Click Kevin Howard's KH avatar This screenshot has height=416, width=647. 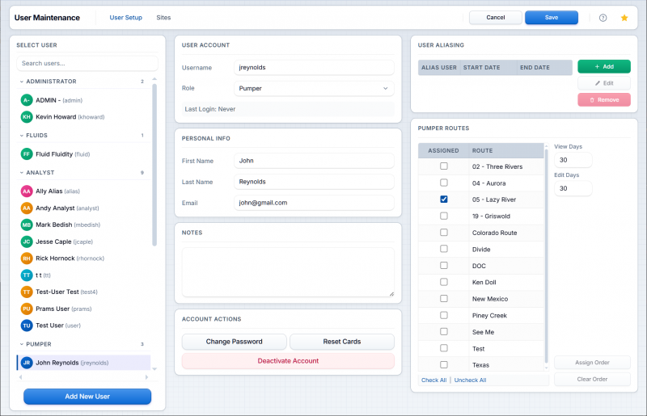coord(27,116)
